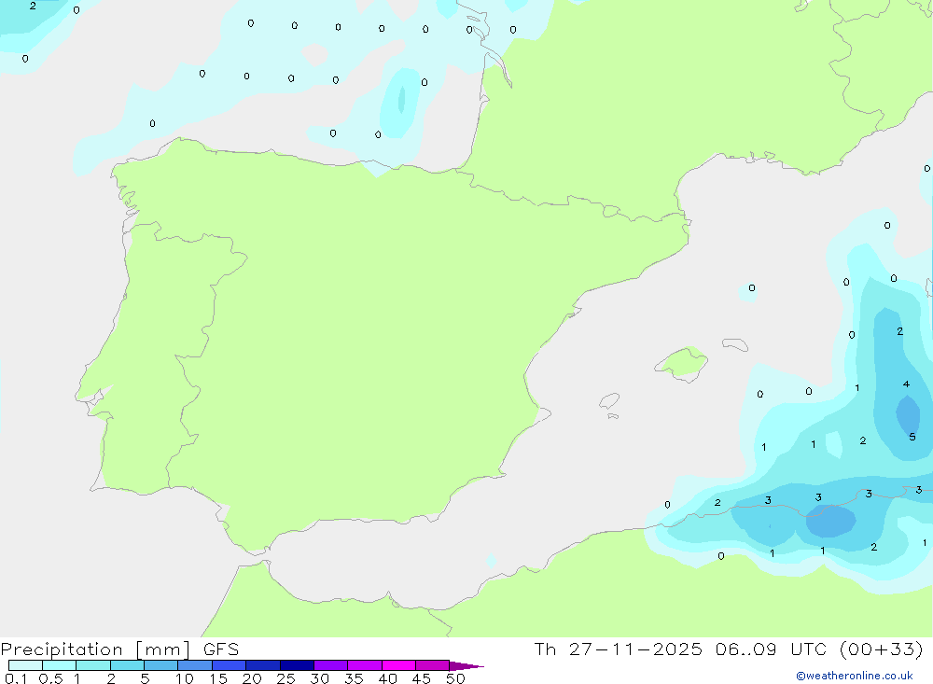
Task: Click the above-50 mm arrow legend tip
Action: point(466,665)
